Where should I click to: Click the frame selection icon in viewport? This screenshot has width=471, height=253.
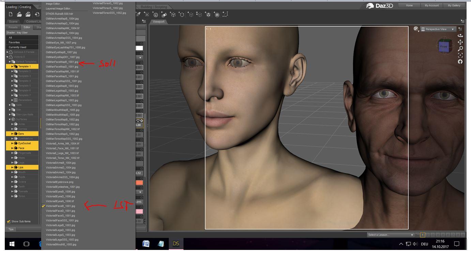tap(460, 55)
